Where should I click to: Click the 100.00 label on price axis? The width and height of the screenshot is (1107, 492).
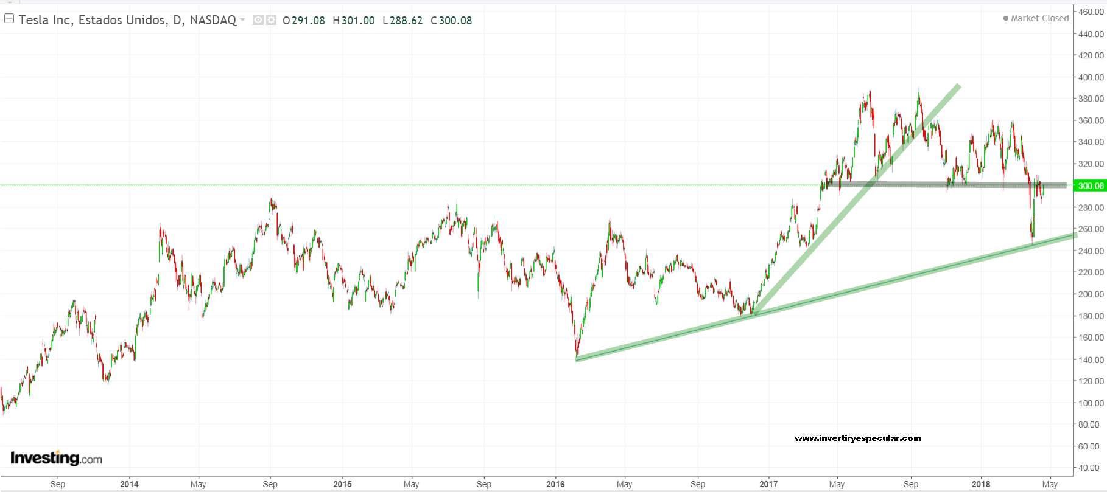click(1091, 403)
